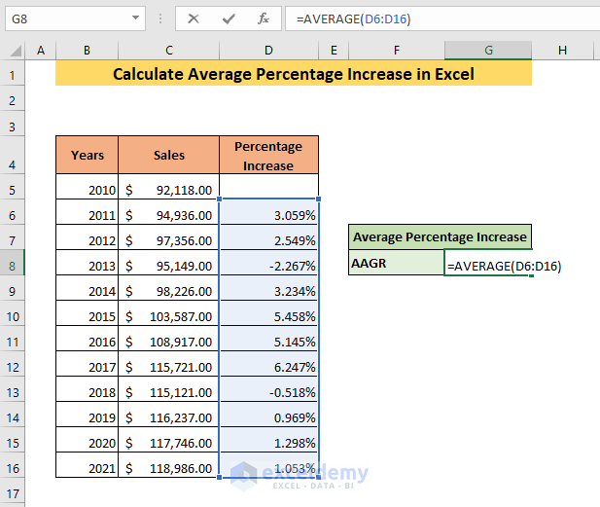This screenshot has width=600, height=507.
Task: Click the AAGR label cell
Action: (397, 263)
